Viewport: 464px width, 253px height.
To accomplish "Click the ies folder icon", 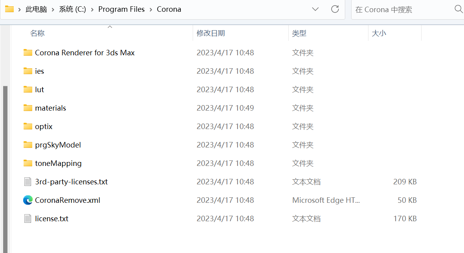I will (x=28, y=71).
